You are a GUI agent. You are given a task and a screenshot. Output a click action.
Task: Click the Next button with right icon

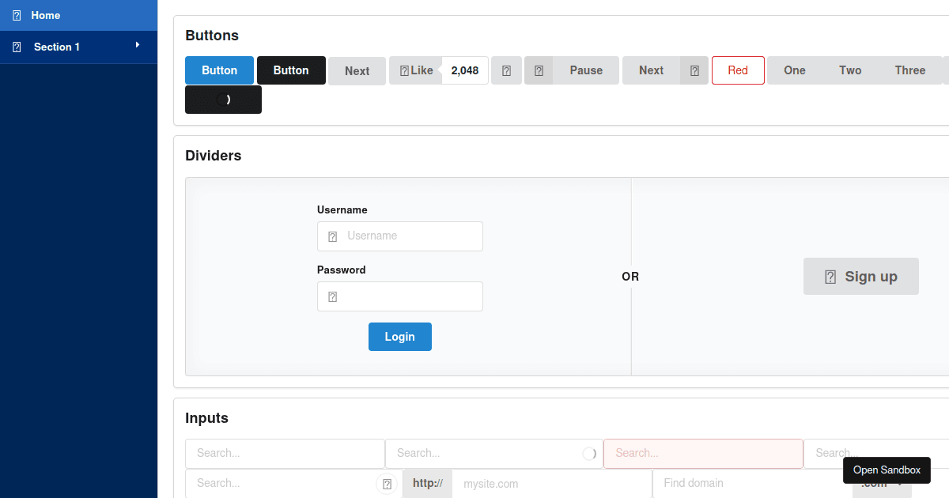[665, 70]
